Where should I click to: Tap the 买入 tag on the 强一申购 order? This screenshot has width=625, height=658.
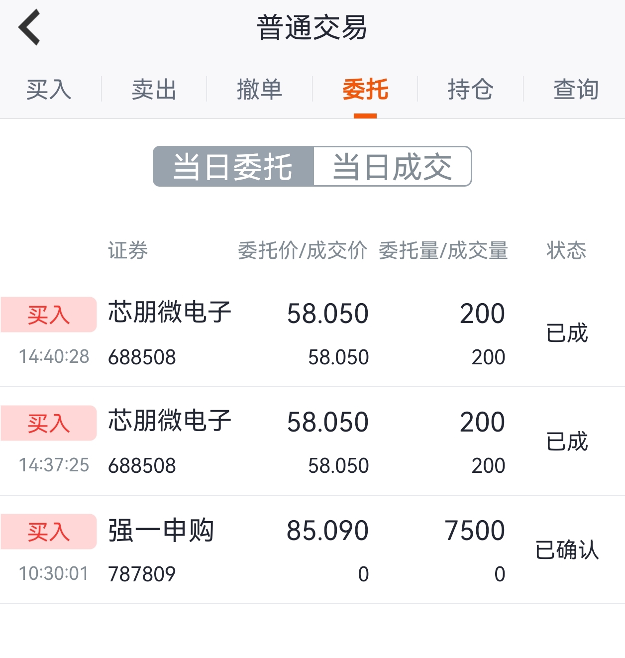coord(48,532)
